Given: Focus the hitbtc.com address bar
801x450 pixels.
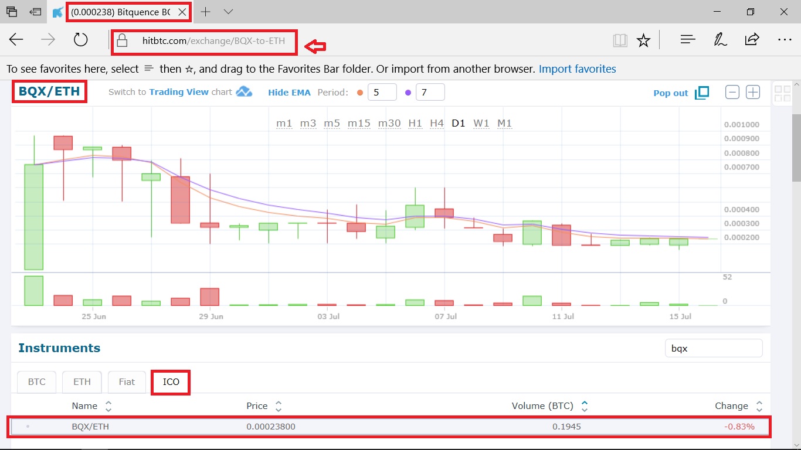Looking at the screenshot, I should (213, 41).
